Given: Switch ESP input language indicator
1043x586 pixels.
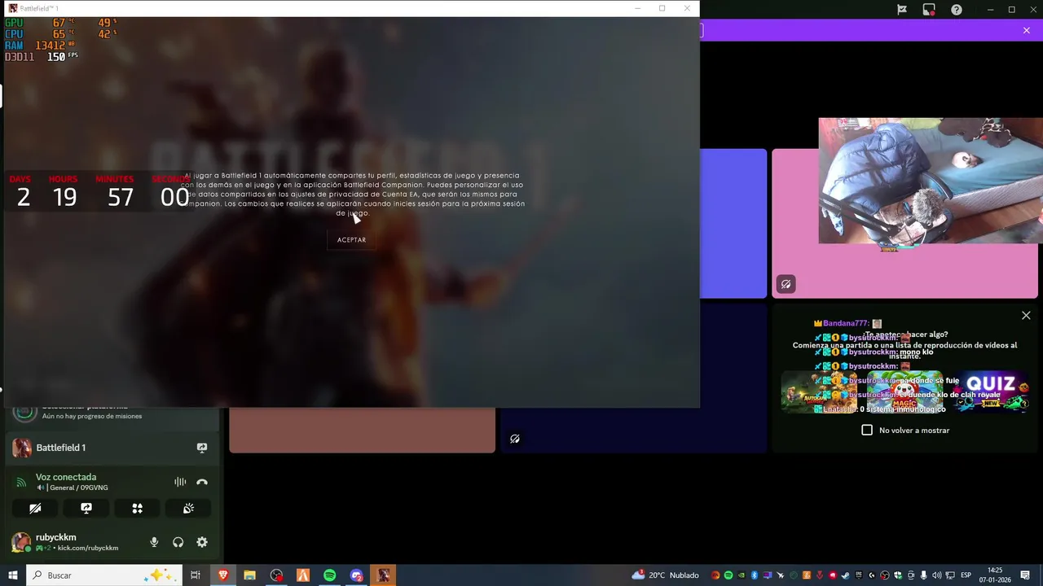Looking at the screenshot, I should (966, 575).
